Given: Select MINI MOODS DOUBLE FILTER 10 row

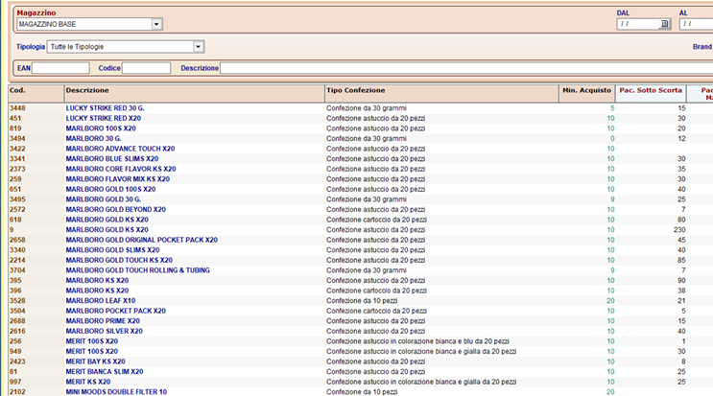Looking at the screenshot, I should tap(361, 392).
